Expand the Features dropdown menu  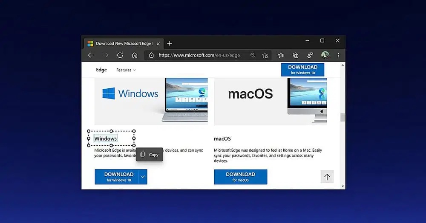pyautogui.click(x=126, y=70)
